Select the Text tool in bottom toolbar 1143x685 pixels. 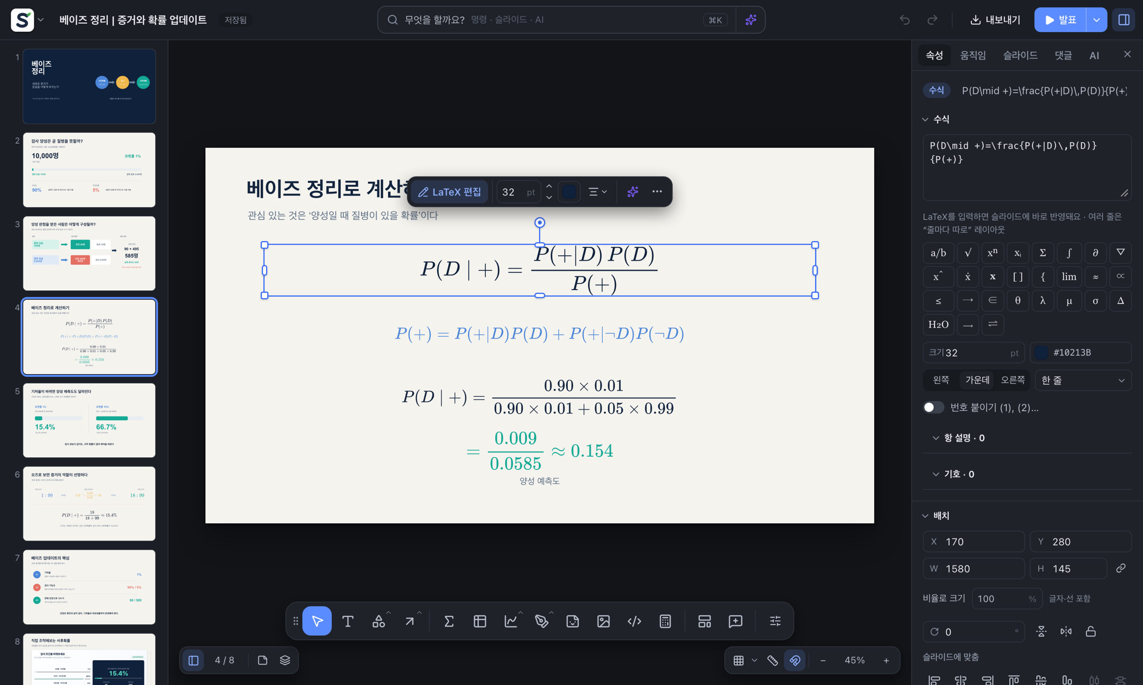[348, 621]
